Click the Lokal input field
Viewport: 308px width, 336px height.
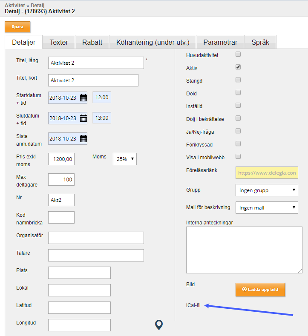point(79,290)
